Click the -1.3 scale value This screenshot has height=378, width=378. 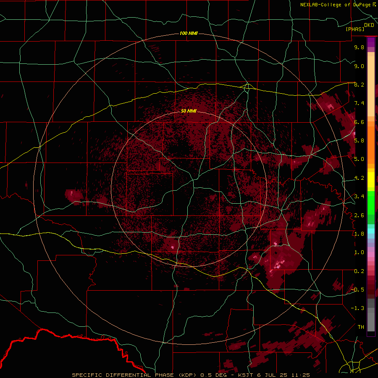coord(357,308)
